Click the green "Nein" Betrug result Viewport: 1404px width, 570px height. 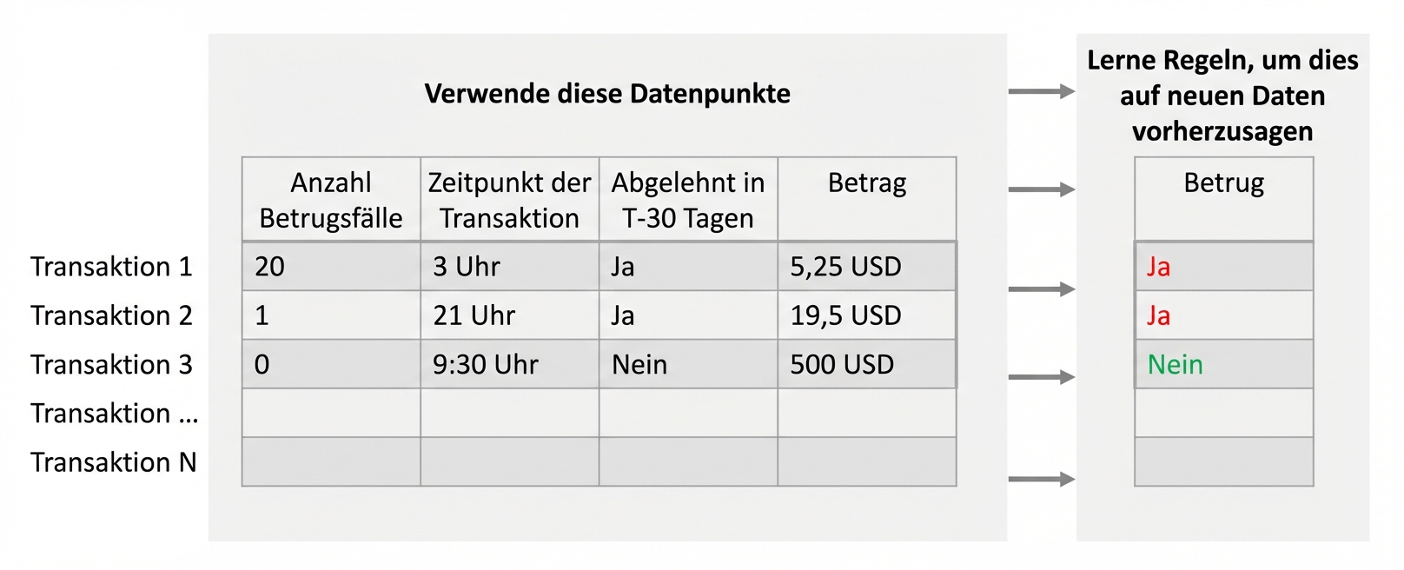1175,365
